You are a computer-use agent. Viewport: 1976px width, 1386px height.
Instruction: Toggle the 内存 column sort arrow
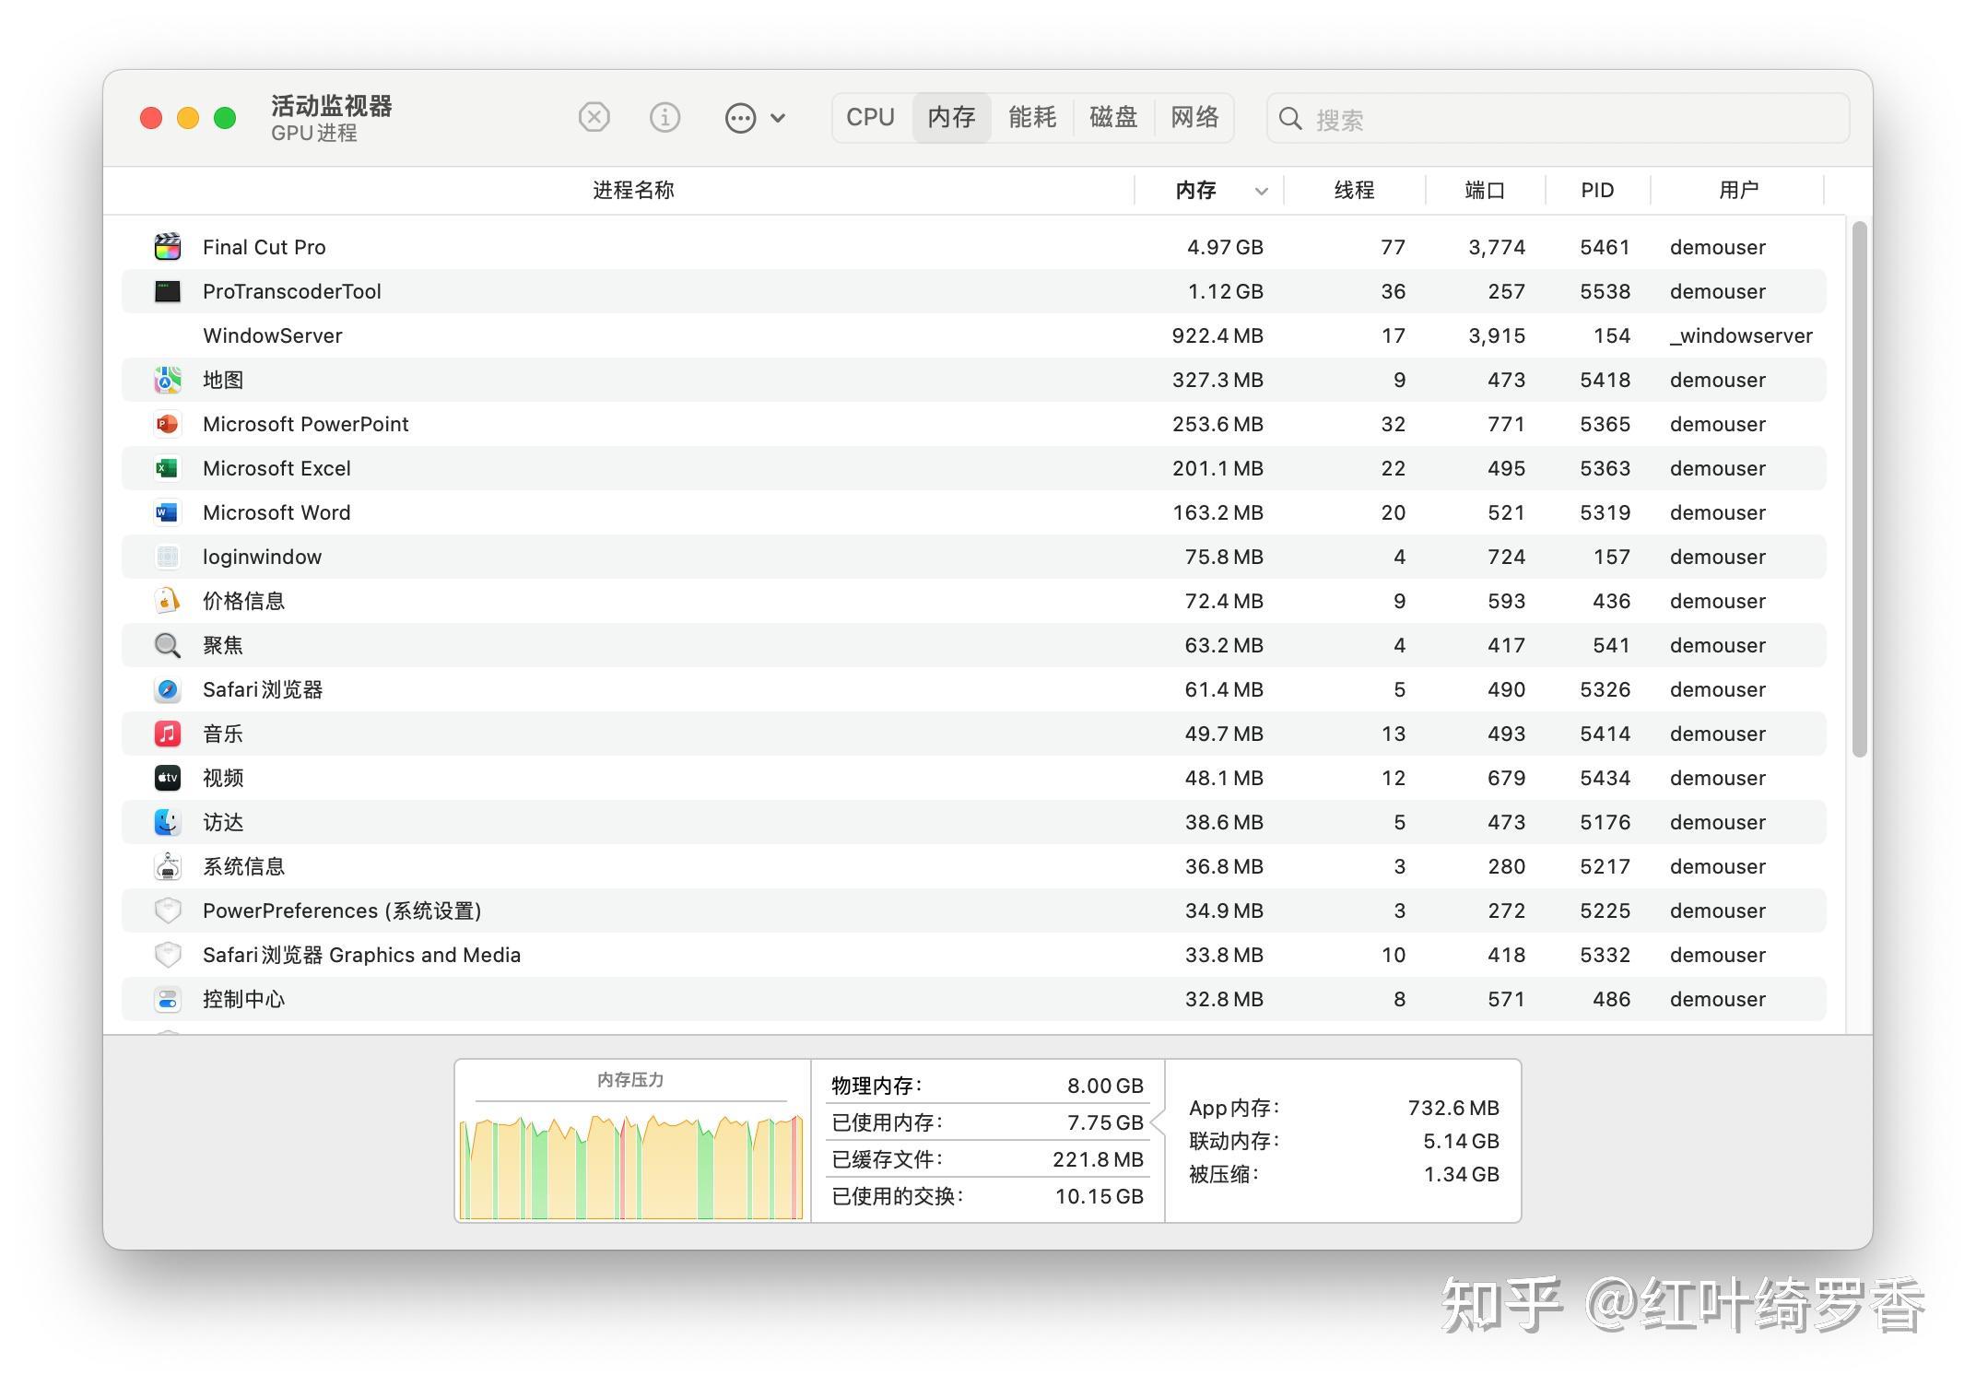[x=1262, y=190]
